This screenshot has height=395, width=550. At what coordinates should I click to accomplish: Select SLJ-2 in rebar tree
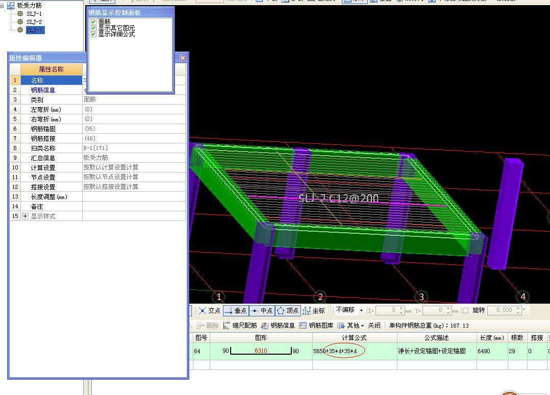[x=34, y=22]
